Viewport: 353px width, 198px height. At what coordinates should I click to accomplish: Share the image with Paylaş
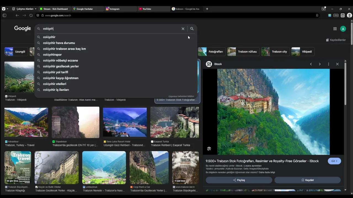tap(239, 180)
